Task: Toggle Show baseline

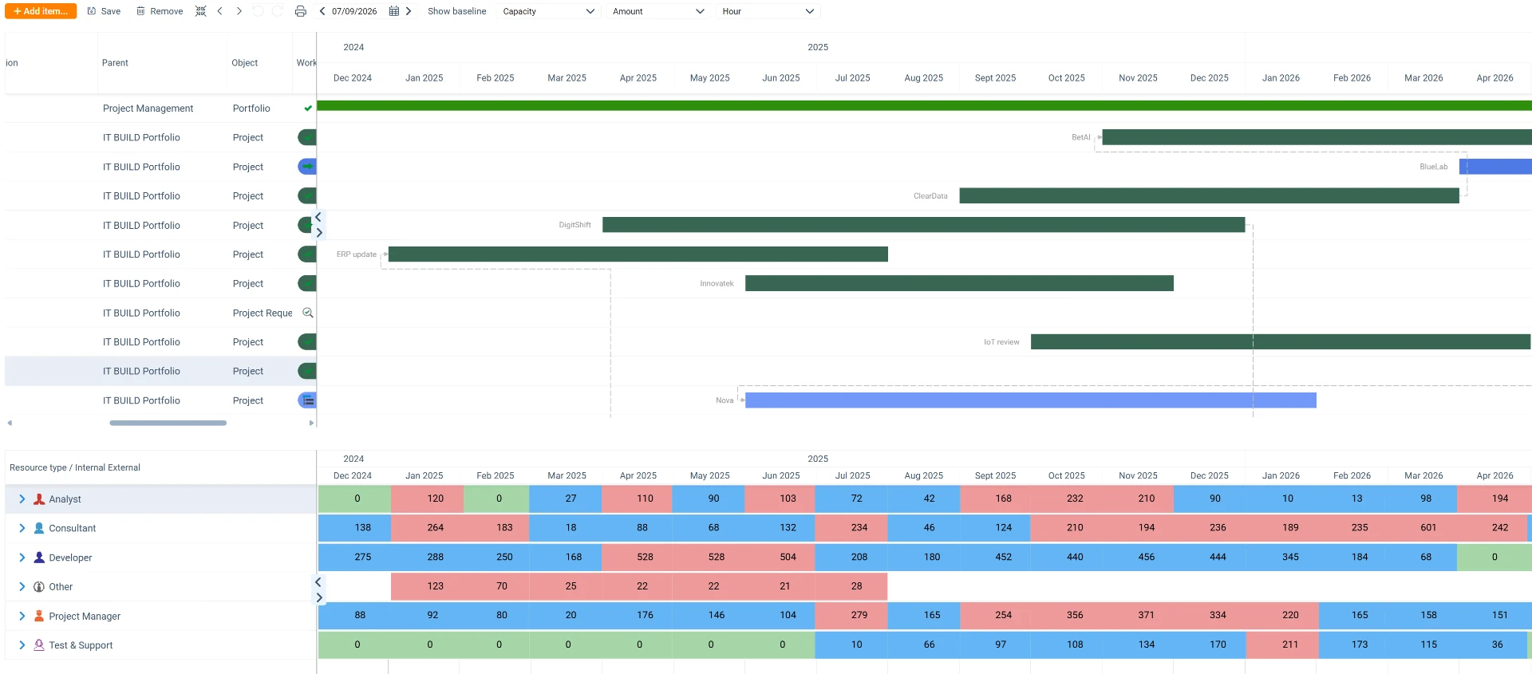Action: [456, 11]
